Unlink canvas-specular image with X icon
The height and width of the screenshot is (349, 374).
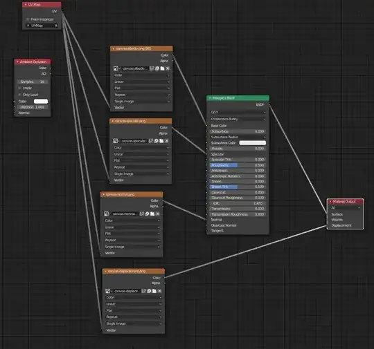pyautogui.click(x=167, y=141)
